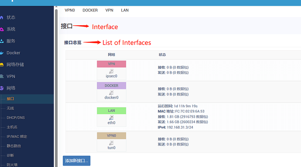Viewport: 301px width, 167px height.
Task: Click the download icon beside 服务
Action: coord(2,41)
